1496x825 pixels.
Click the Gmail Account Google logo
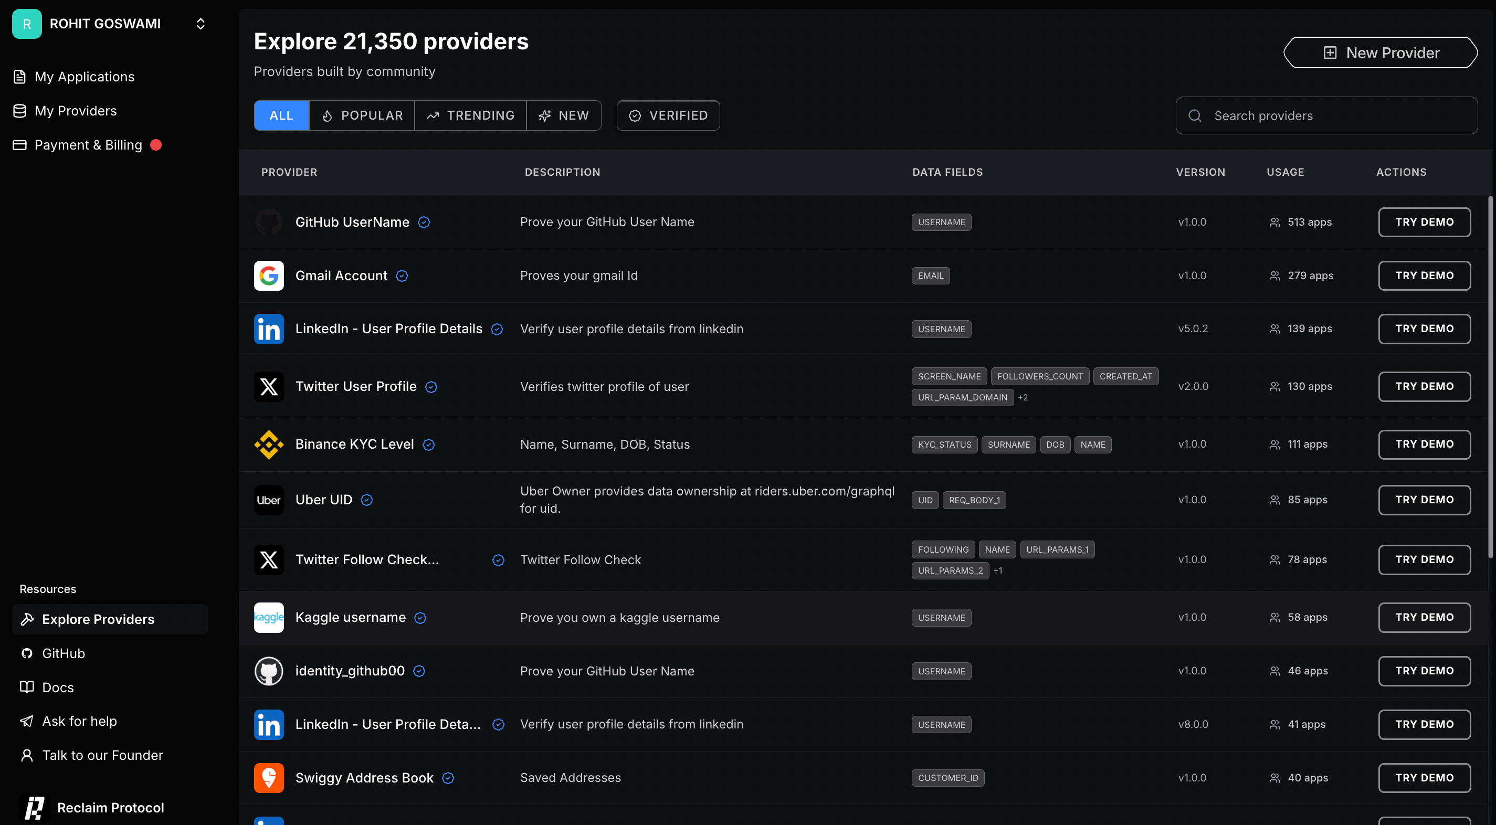click(x=268, y=275)
